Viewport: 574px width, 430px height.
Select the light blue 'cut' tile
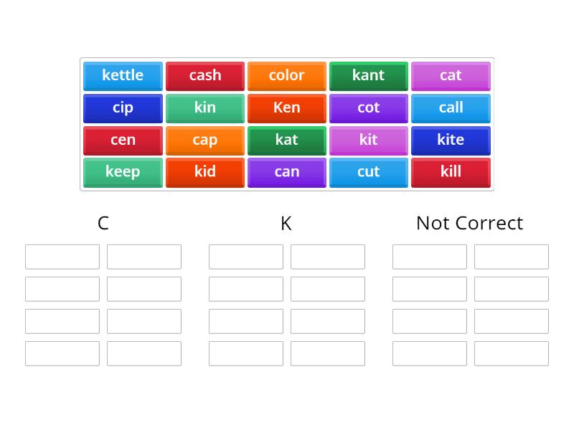(x=368, y=172)
